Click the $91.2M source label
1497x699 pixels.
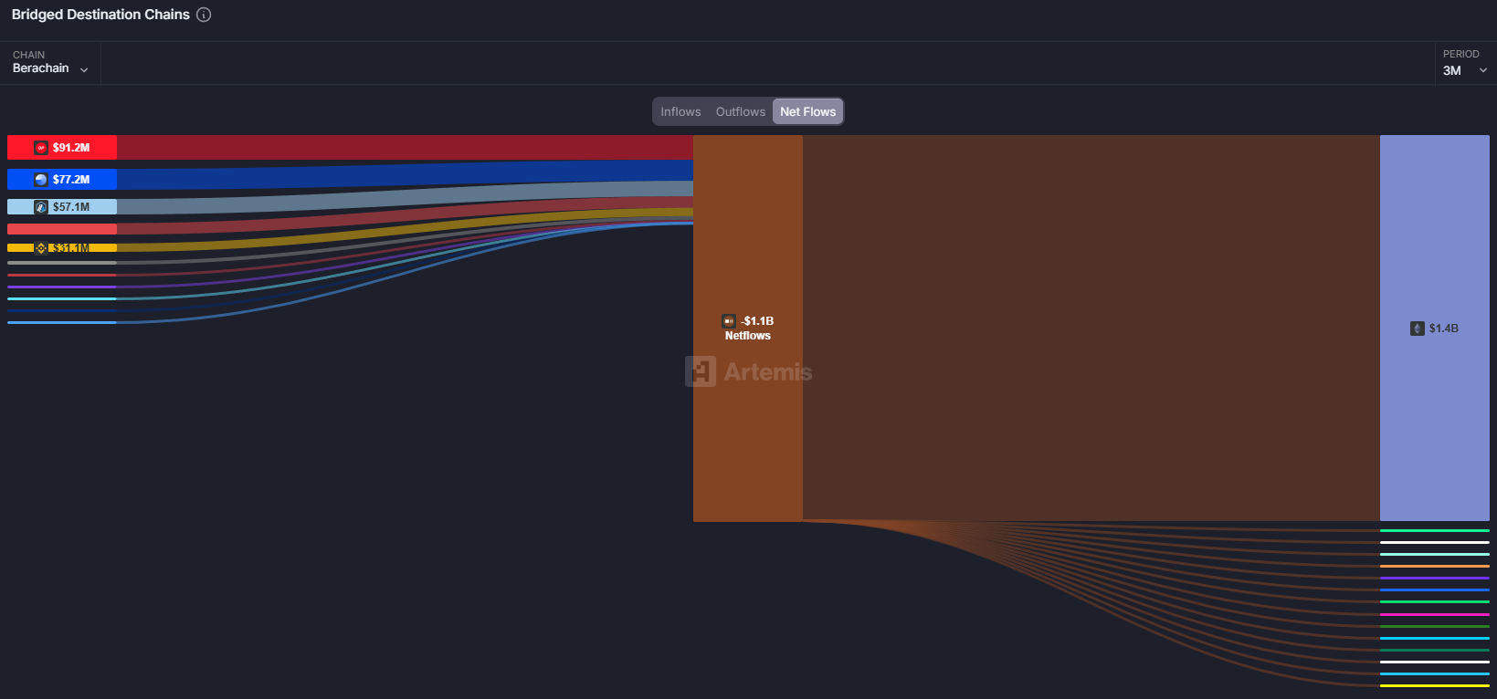coord(71,148)
